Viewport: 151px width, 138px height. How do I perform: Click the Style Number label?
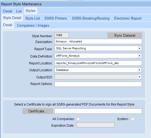42,36
